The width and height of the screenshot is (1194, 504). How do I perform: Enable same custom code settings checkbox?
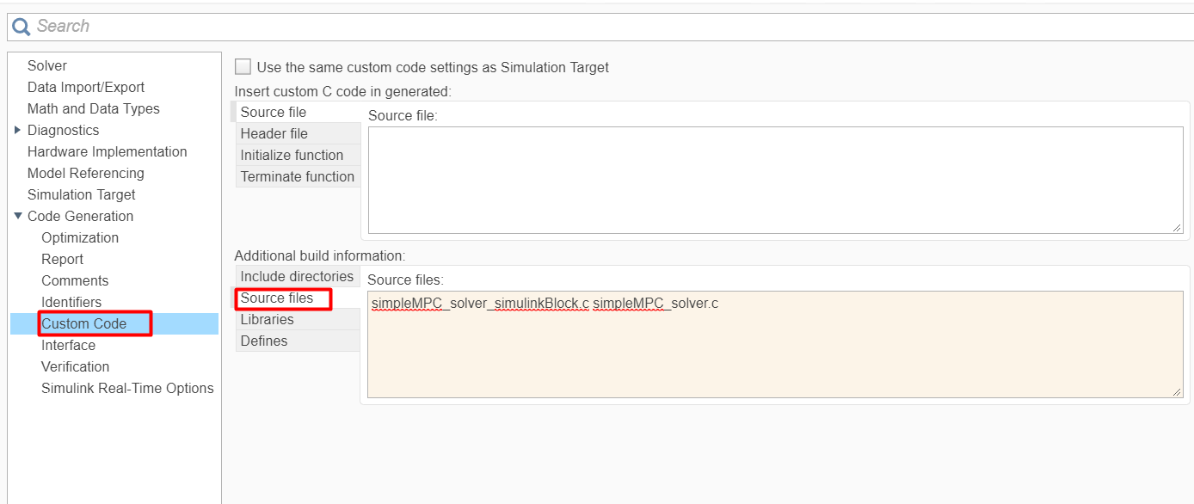pos(243,67)
